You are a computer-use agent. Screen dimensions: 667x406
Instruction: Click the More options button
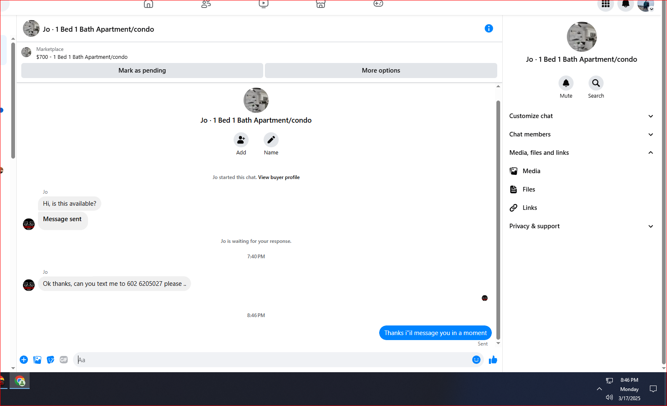point(381,71)
